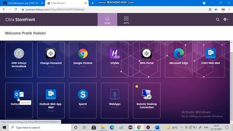Image resolution: width=233 pixels, height=131 pixels.
Task: Open Task View on taskbar
Action: coord(84,127)
